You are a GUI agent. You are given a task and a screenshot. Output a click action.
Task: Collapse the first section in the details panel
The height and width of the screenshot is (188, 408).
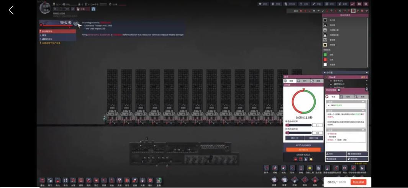[363, 102]
